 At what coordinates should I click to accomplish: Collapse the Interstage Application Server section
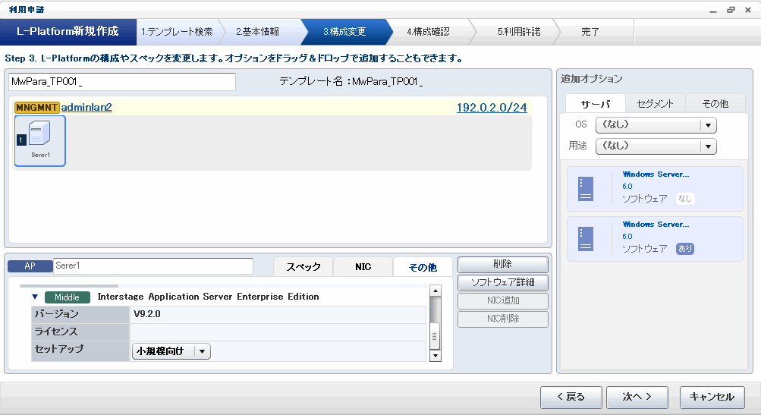coord(35,297)
